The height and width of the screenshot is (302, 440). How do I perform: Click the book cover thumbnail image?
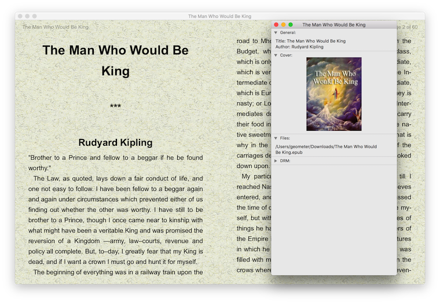(x=333, y=94)
